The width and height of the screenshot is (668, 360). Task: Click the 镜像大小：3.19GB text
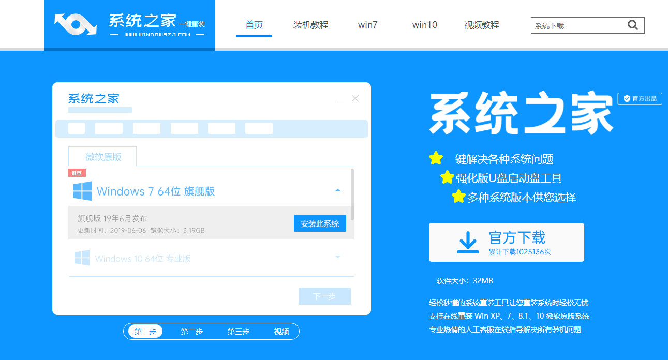[x=177, y=230]
